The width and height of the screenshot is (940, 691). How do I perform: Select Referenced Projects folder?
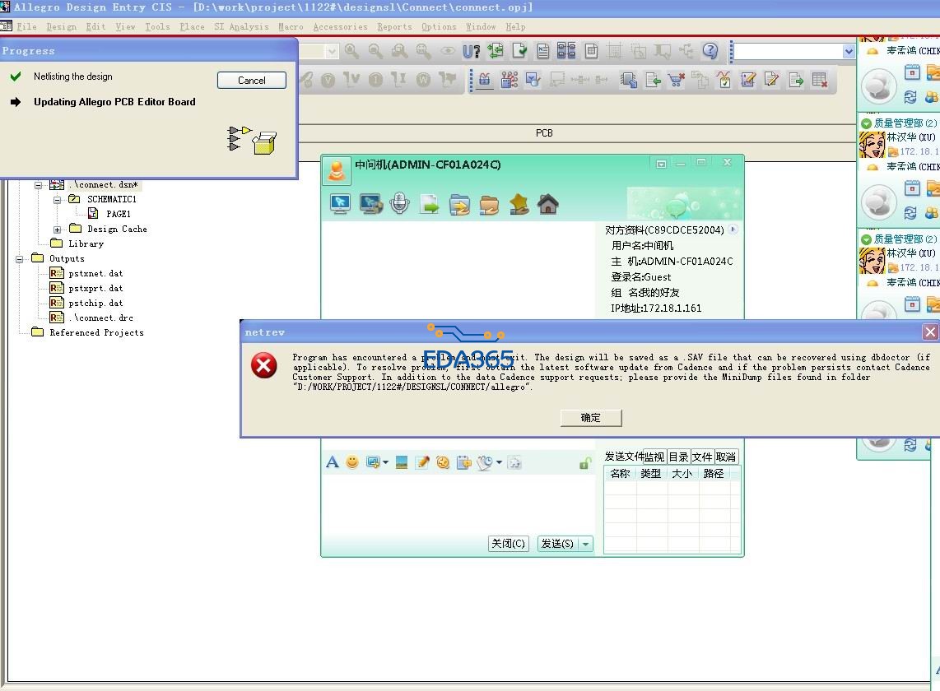pos(96,332)
